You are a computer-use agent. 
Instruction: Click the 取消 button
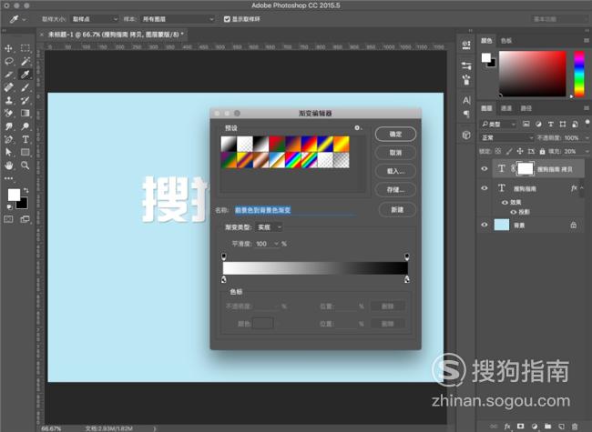395,153
